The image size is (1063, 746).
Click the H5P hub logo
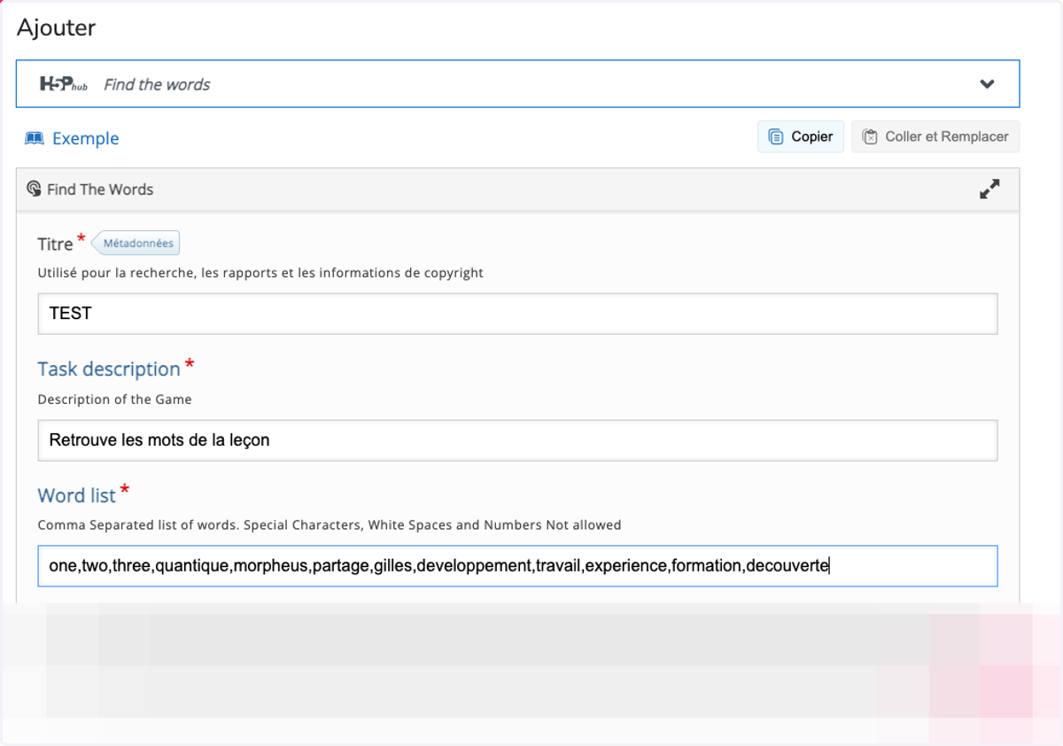(63, 84)
